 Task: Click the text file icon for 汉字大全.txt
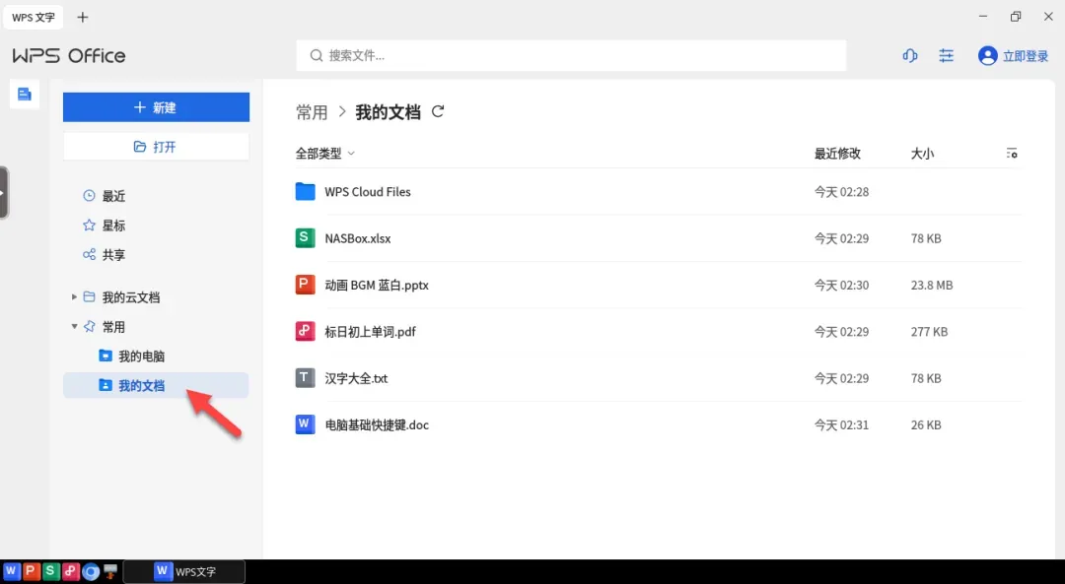pyautogui.click(x=305, y=378)
